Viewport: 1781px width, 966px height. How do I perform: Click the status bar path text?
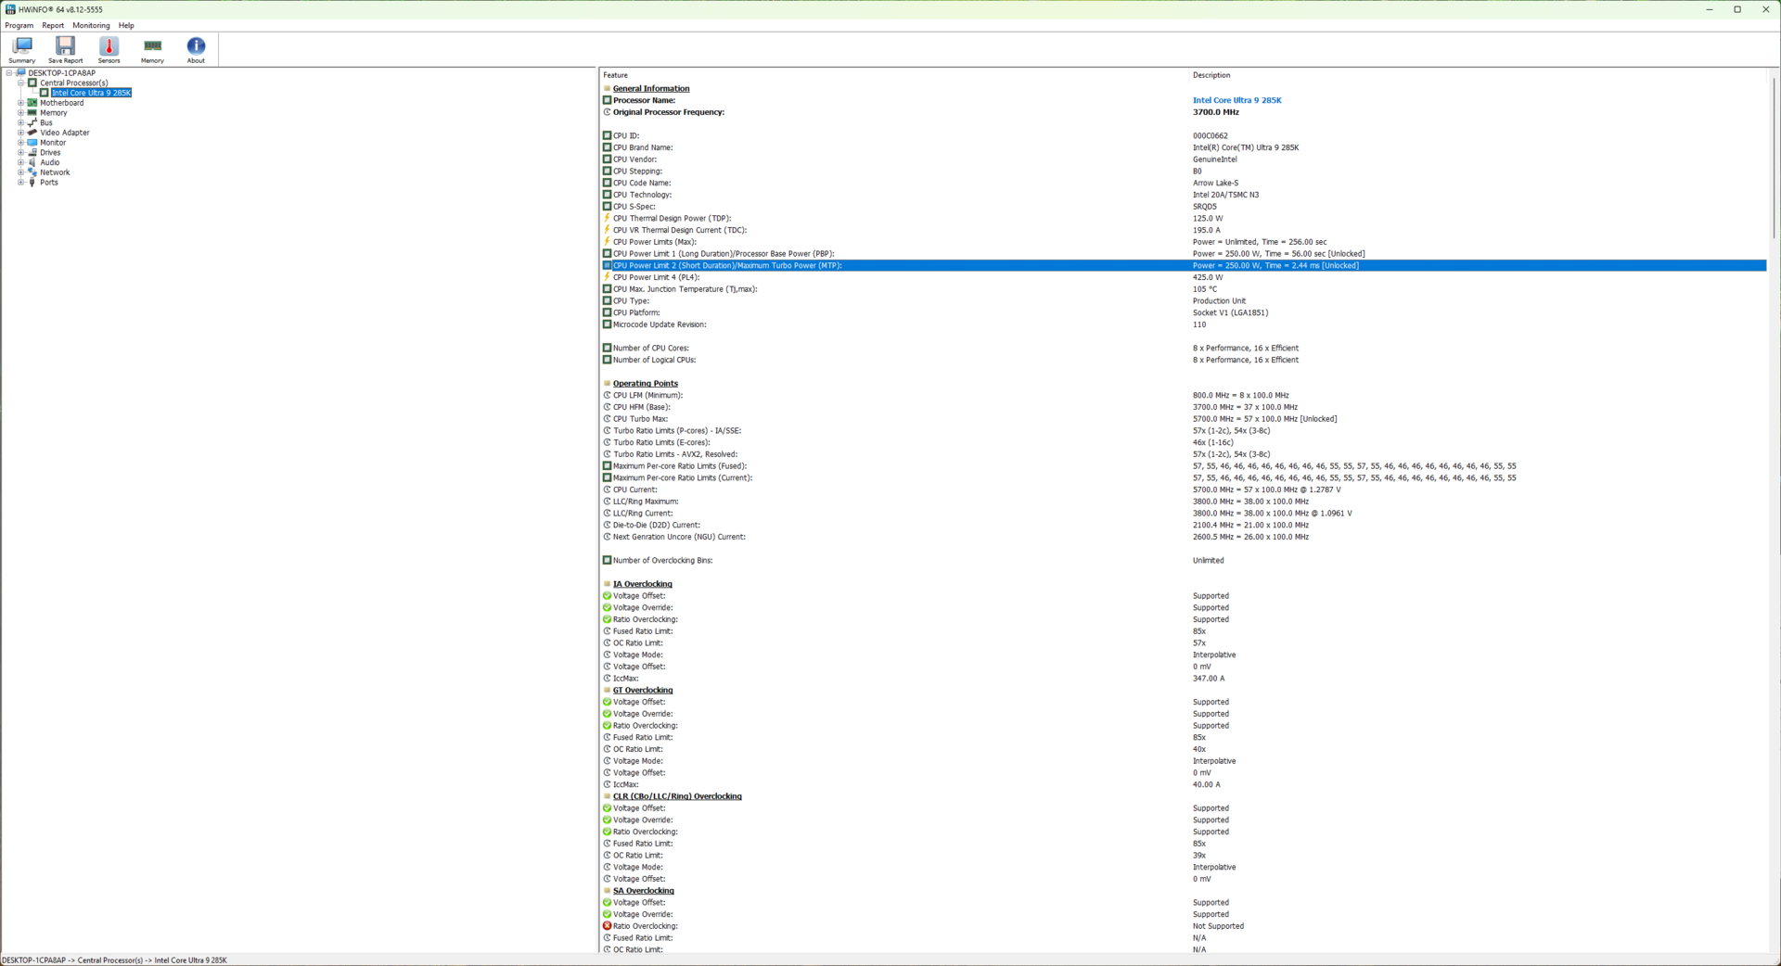(114, 960)
